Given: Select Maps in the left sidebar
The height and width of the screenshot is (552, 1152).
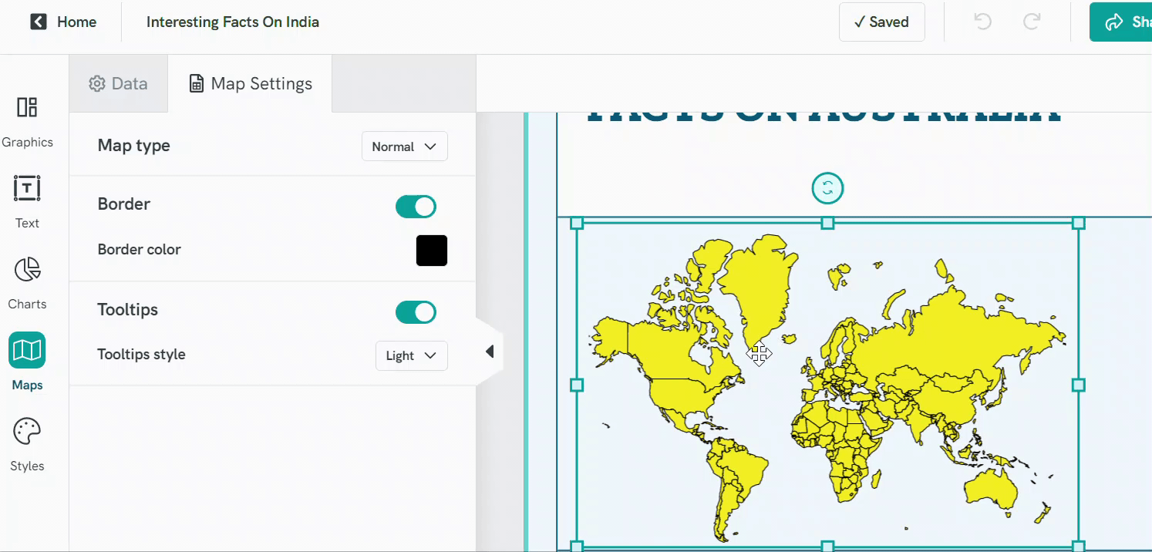Looking at the screenshot, I should tap(27, 362).
